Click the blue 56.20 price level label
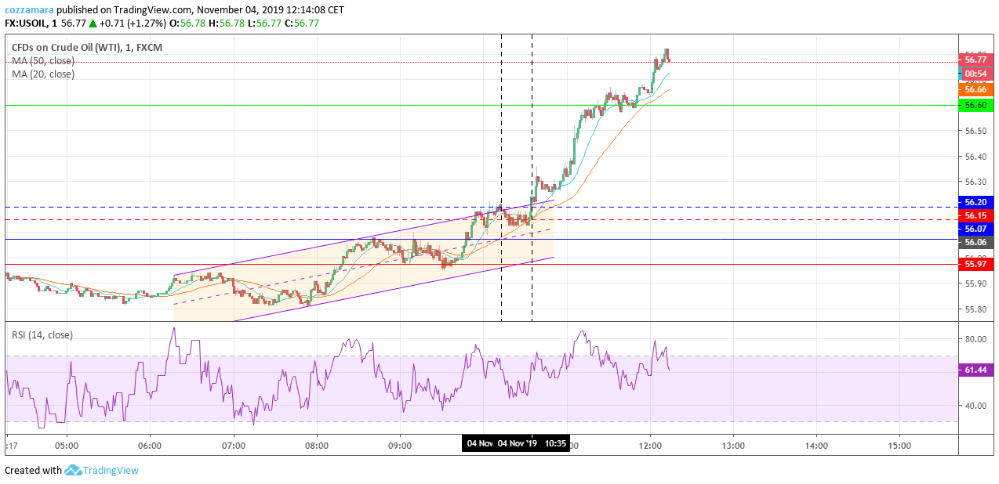The image size is (999, 484). tap(975, 202)
